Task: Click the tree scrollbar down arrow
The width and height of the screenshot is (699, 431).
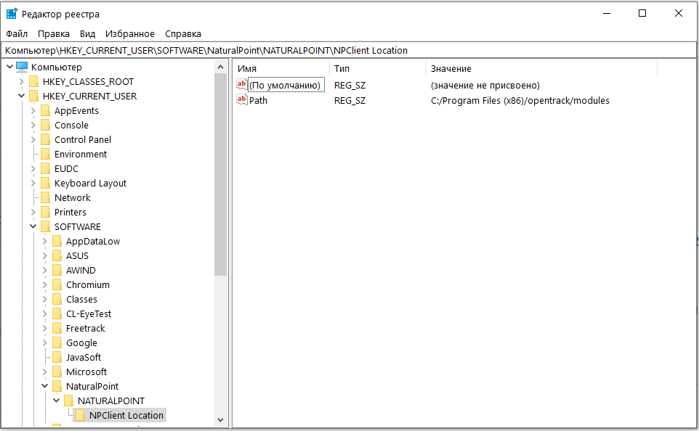Action: (x=220, y=420)
